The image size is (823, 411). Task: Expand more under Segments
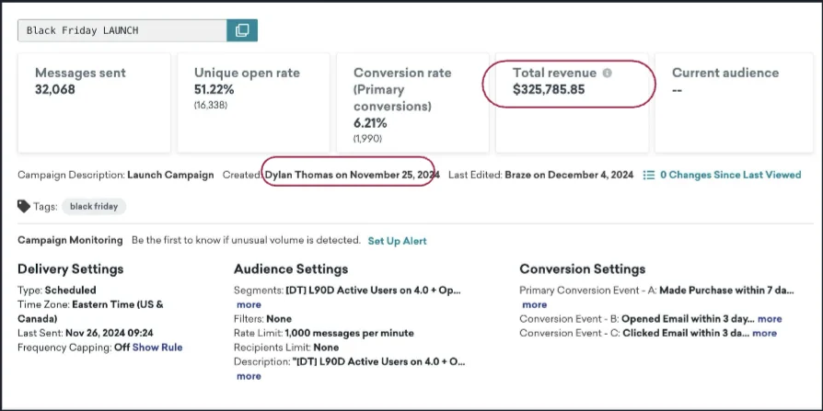[249, 304]
